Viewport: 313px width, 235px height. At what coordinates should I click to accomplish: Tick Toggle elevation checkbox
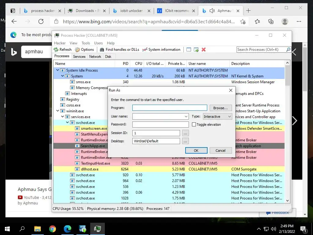[x=194, y=124]
